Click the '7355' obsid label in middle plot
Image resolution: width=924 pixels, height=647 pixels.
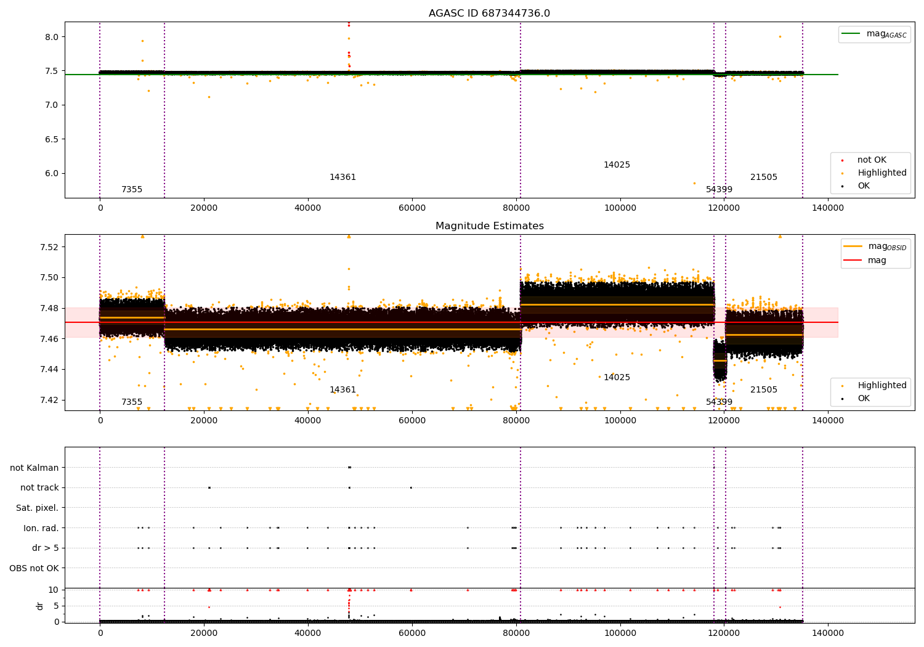tap(132, 402)
